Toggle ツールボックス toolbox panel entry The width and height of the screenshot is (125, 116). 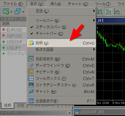[x=61, y=78]
